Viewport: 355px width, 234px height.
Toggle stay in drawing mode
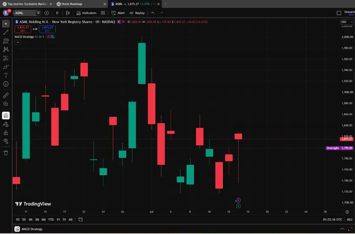point(6,124)
